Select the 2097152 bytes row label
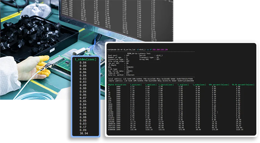This screenshot has height=143, width=260. click(x=112, y=126)
